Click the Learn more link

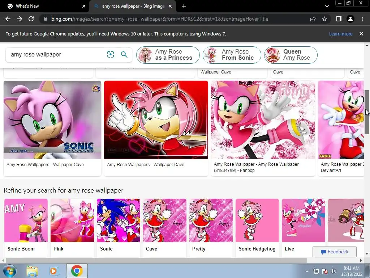tap(341, 34)
